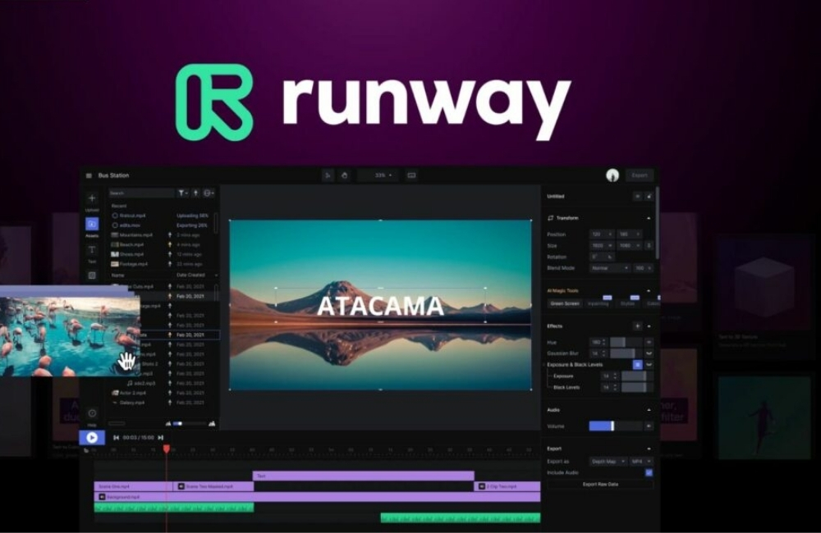821x533 pixels.
Task: Select the second green audio clip
Action: [x=461, y=518]
